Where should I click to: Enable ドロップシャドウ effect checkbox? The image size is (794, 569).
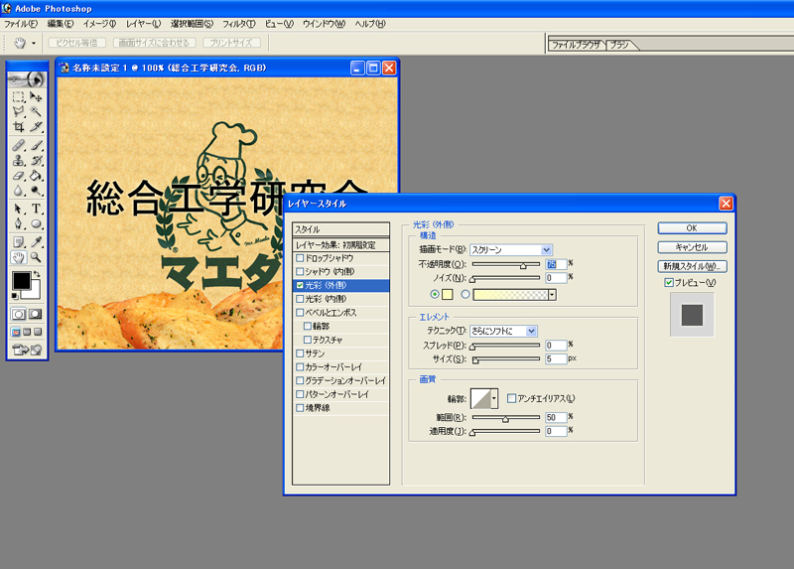[300, 258]
